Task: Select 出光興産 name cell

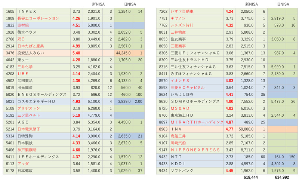Action: (43, 88)
